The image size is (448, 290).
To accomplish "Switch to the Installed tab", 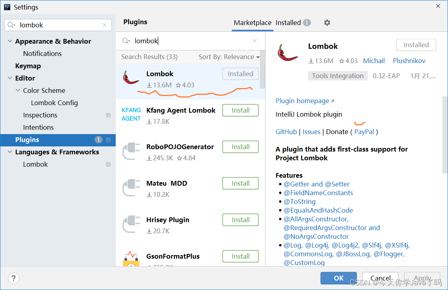I will tap(288, 23).
